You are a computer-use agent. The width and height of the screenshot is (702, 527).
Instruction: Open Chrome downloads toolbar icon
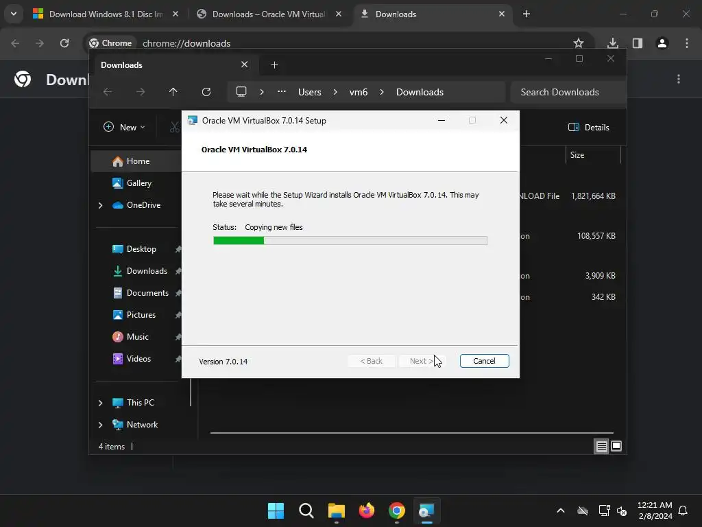coord(613,43)
